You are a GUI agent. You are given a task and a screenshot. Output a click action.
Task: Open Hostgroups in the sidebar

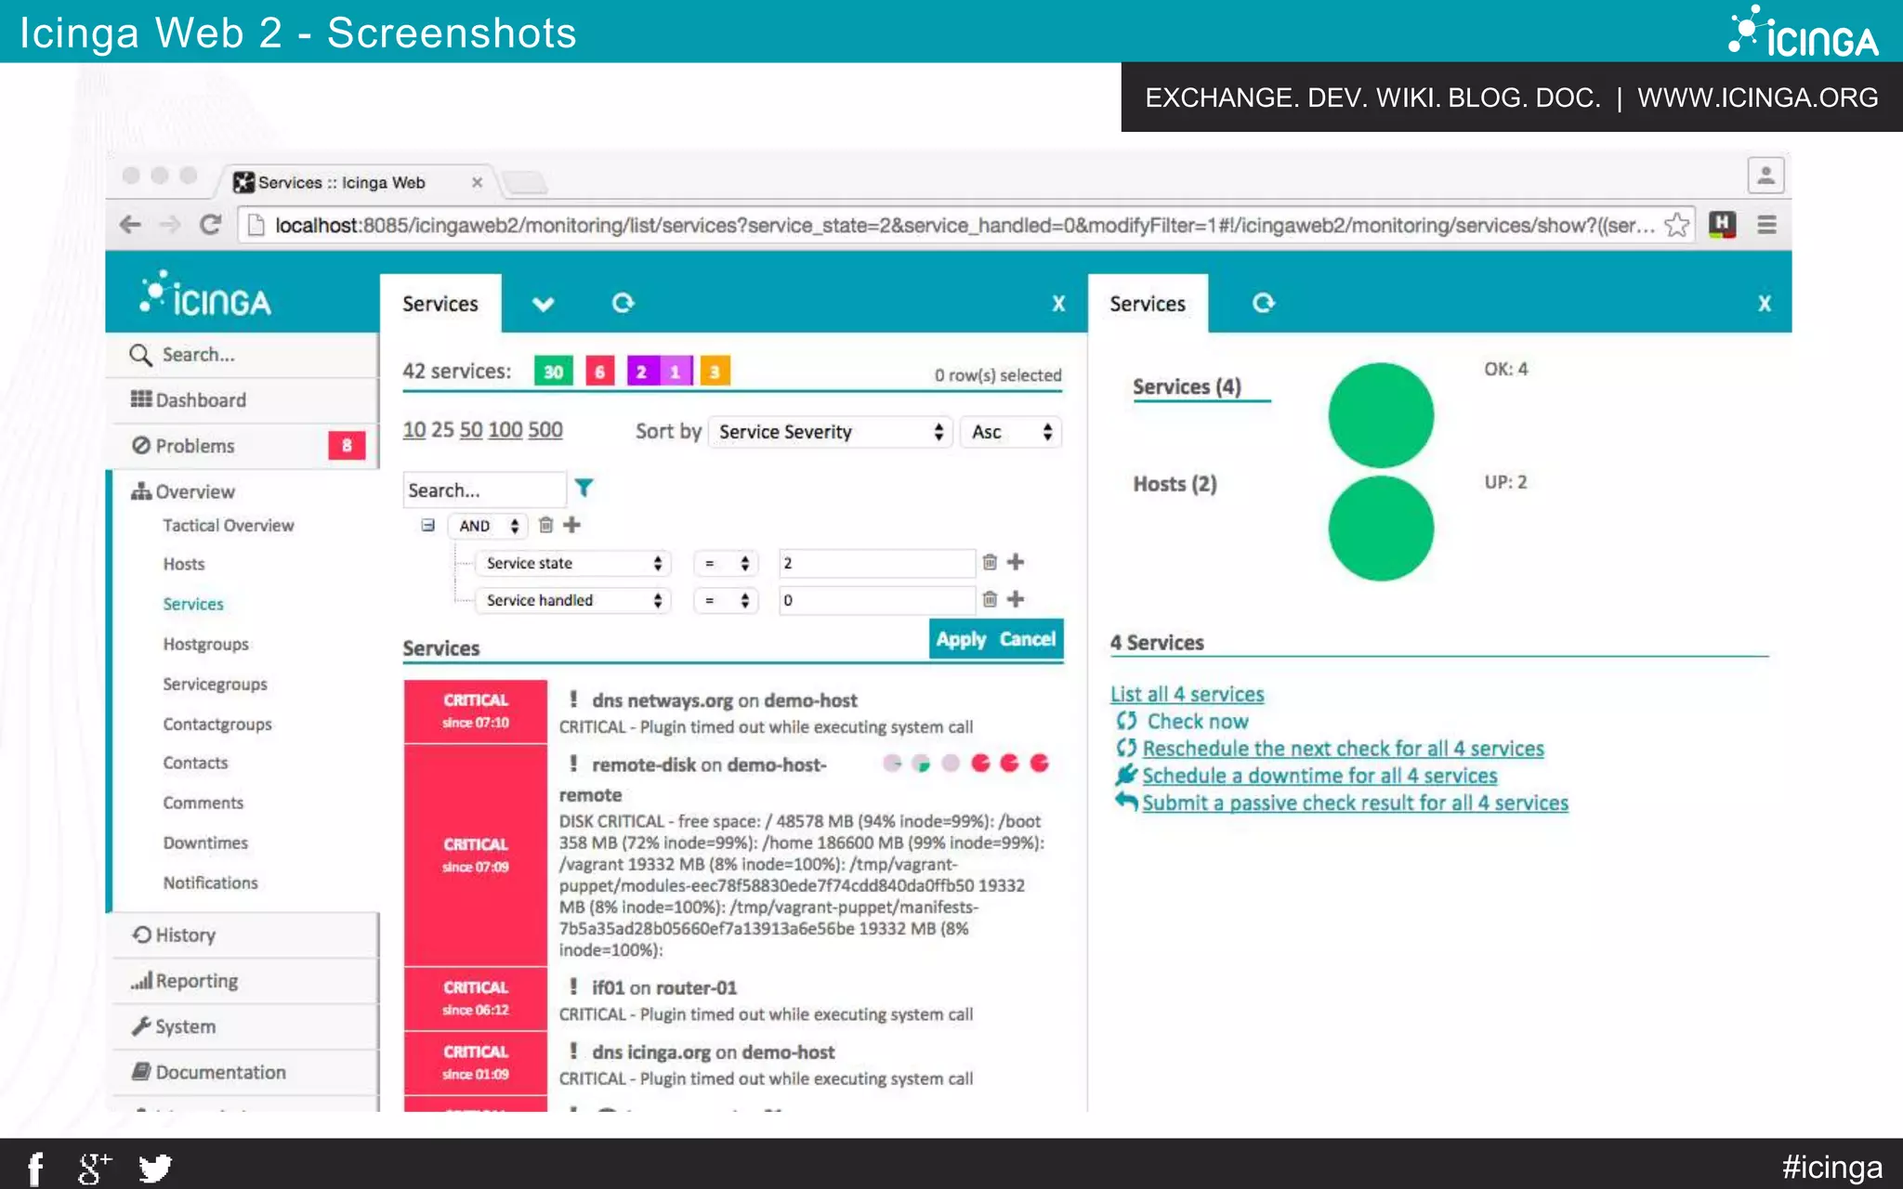point(206,645)
